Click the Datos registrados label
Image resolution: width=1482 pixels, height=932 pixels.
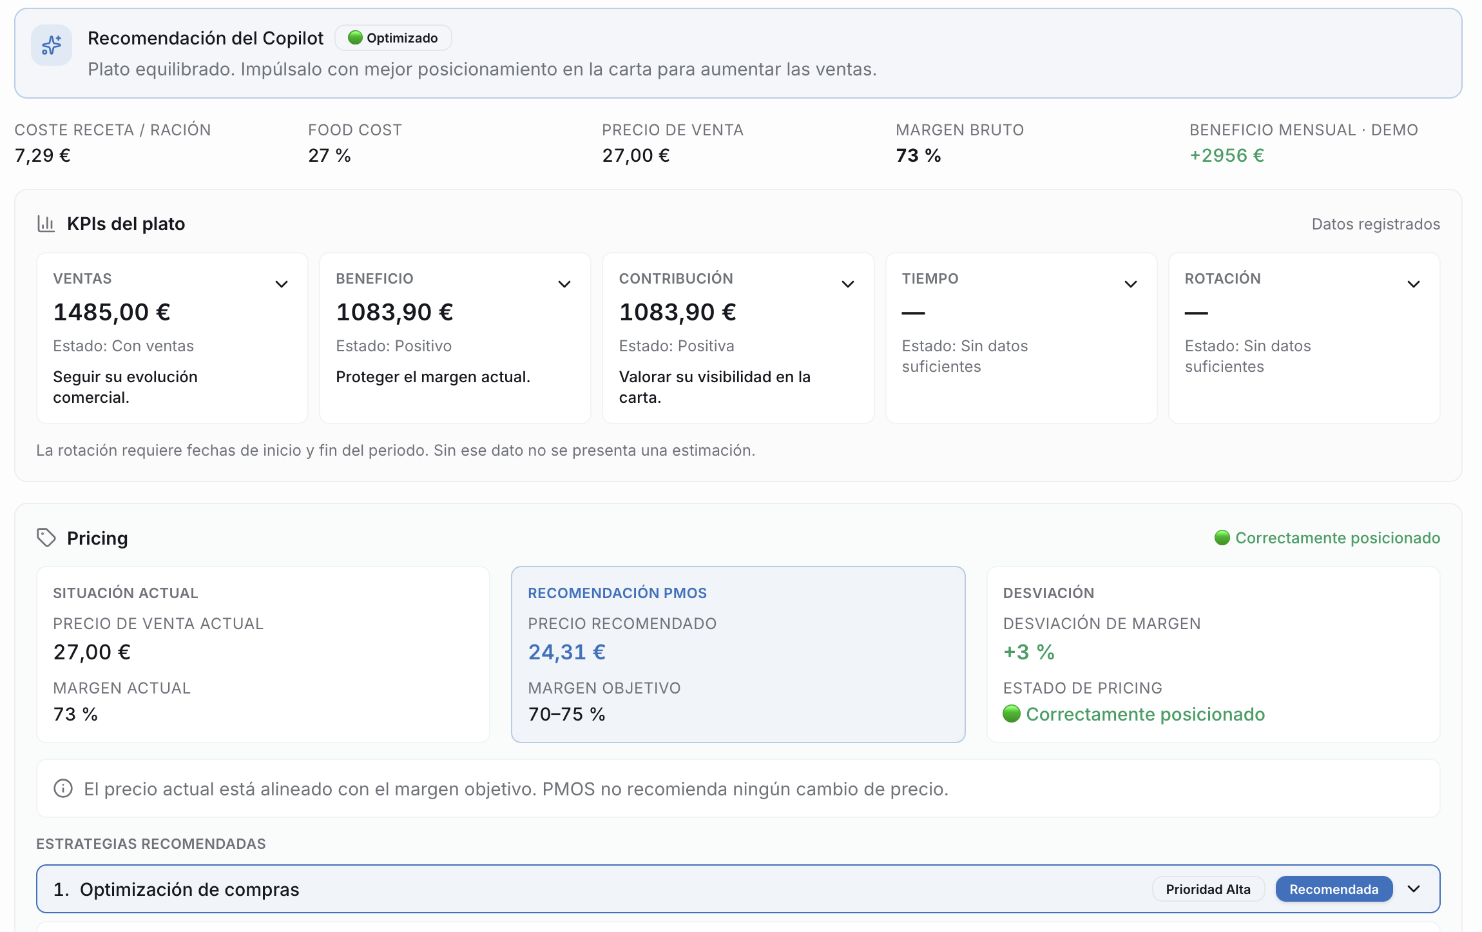tap(1376, 224)
